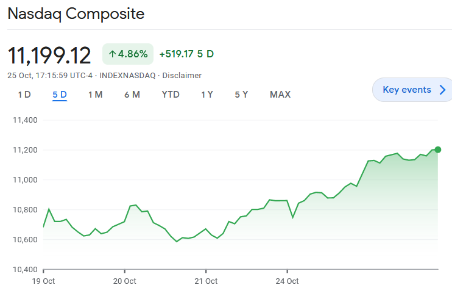The image size is (452, 296).
Task: Click the 21 Oct date axis label
Action: 206,281
